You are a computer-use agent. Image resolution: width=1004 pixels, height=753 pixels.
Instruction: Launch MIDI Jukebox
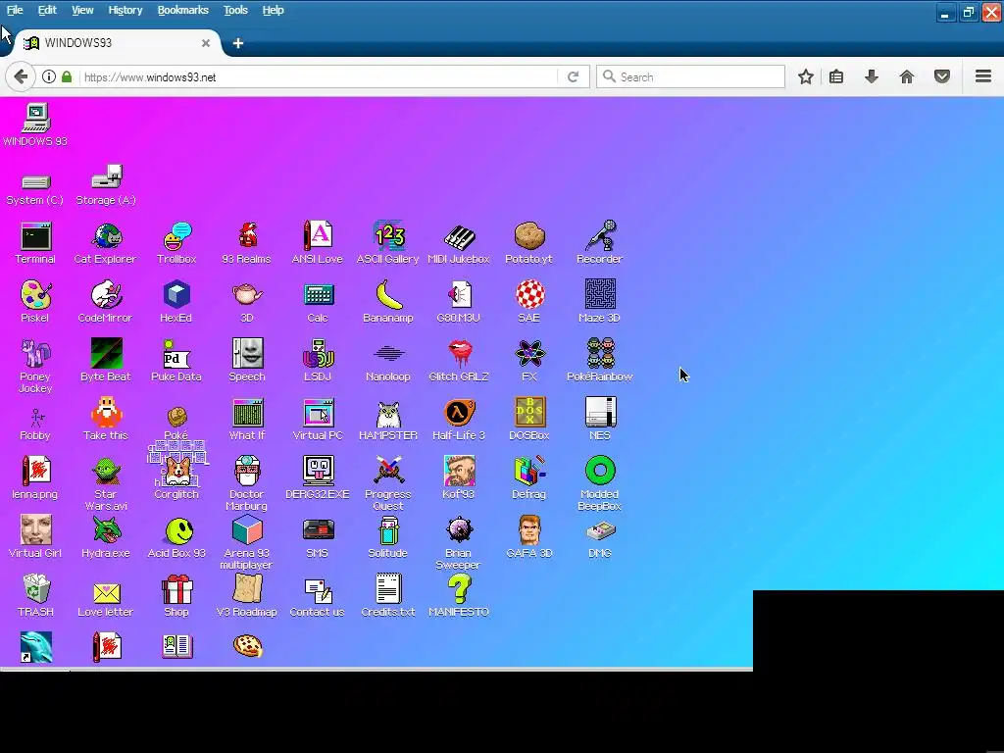click(x=459, y=243)
